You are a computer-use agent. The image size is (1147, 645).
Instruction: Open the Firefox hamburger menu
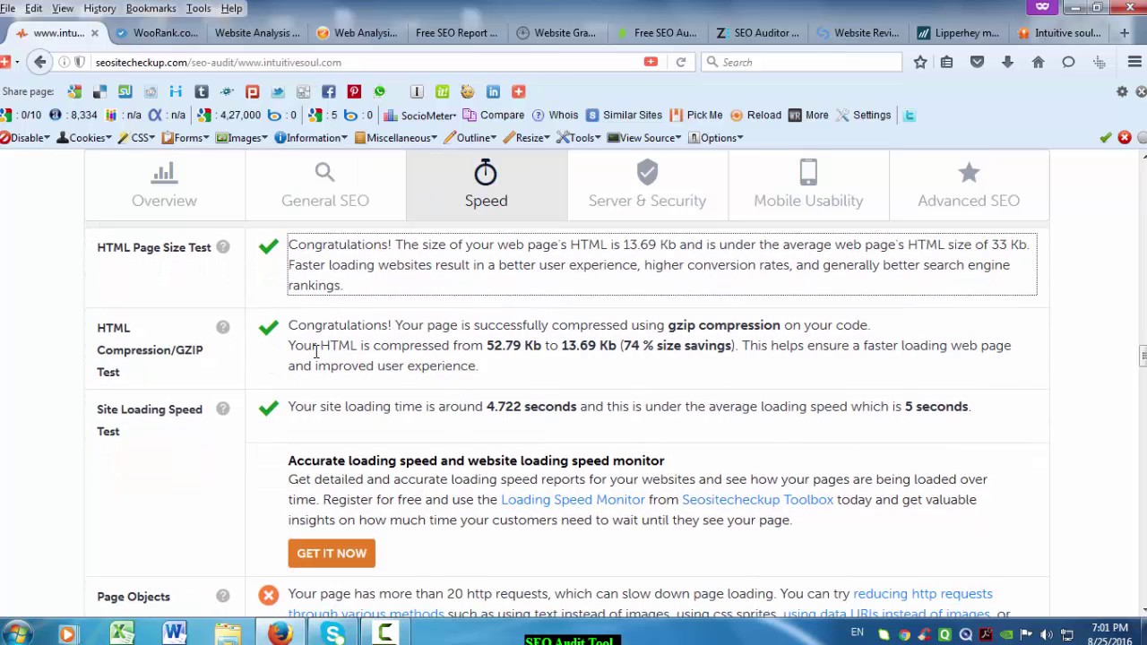(x=1134, y=62)
